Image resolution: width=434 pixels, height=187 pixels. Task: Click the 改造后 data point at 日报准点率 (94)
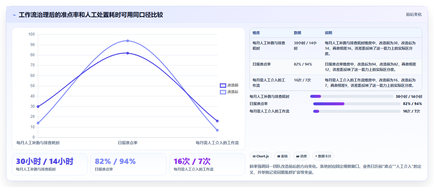[127, 41]
